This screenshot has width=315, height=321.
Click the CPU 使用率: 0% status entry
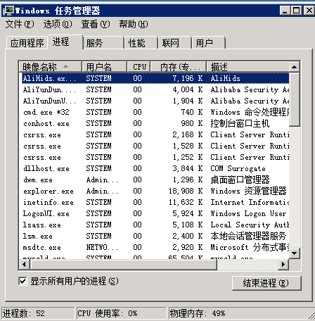click(122, 313)
